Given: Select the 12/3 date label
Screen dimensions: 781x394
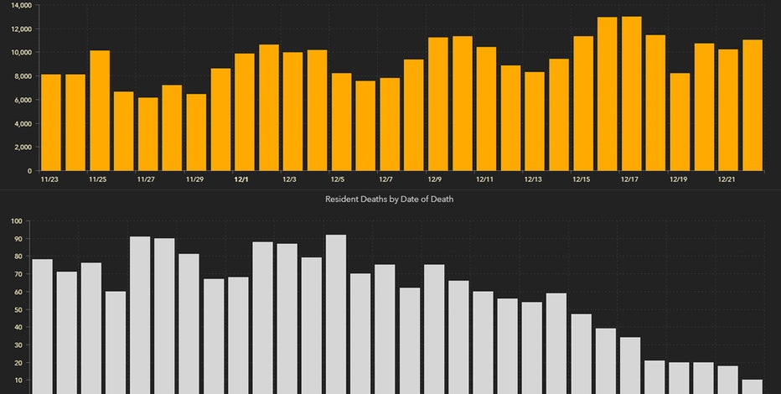Looking at the screenshot, I should pyautogui.click(x=289, y=179).
